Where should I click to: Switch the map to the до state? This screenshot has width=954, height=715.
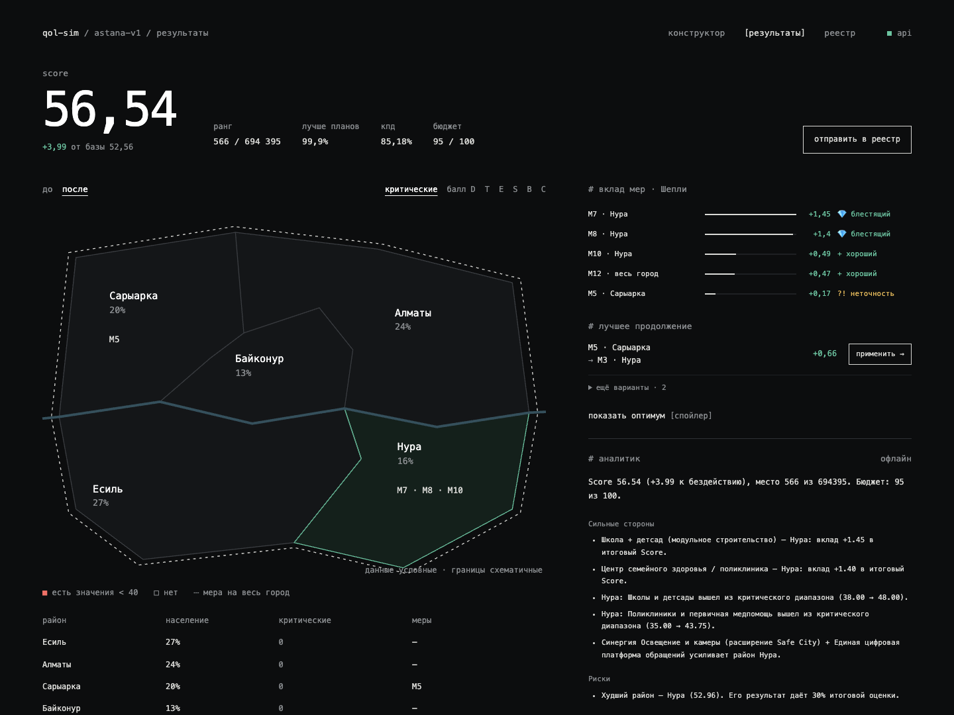pyautogui.click(x=48, y=189)
